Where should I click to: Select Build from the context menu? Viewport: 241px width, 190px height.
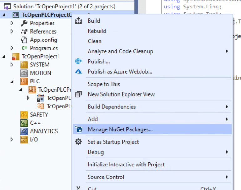(x=152, y=21)
